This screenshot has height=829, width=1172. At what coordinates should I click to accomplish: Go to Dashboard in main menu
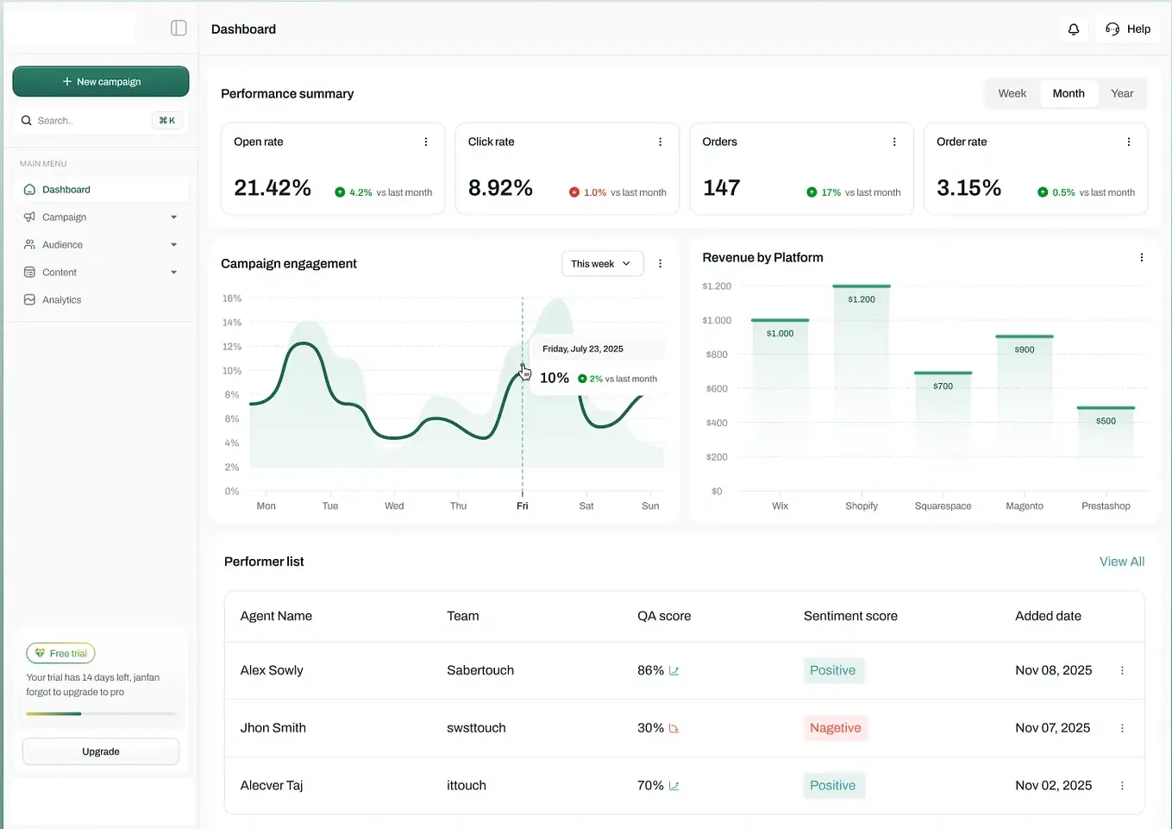click(x=66, y=190)
